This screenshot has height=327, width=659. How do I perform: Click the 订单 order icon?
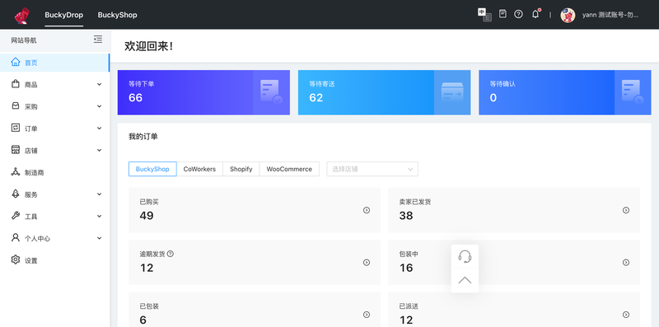coord(16,128)
